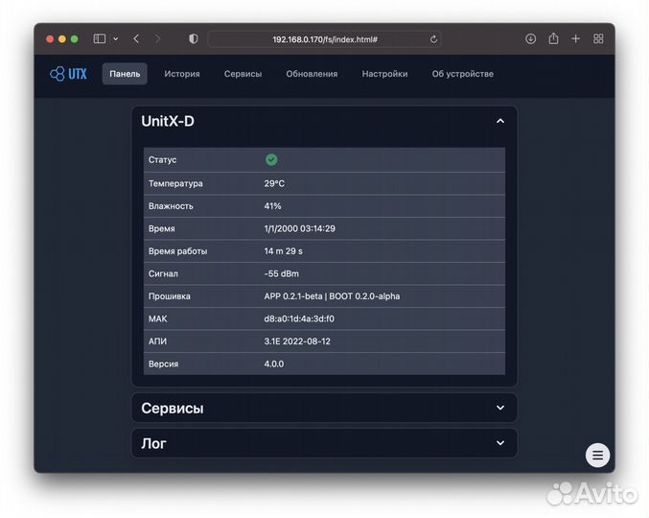The width and height of the screenshot is (649, 518).
Task: Click the time value 1/1/2000 03:14:29
Action: 300,228
